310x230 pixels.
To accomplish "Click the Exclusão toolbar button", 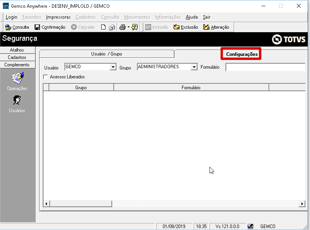I will [x=185, y=27].
